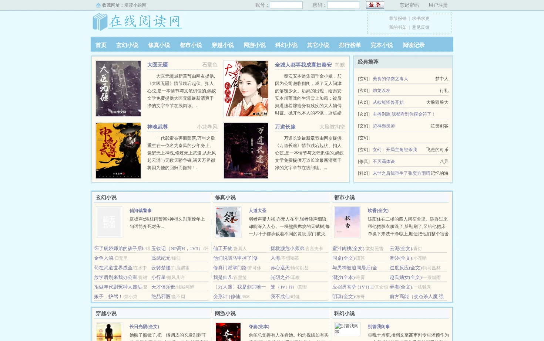This screenshot has width=544, height=341.
Task: Click the home icon beside 收藏网址
Action: [x=98, y=5]
